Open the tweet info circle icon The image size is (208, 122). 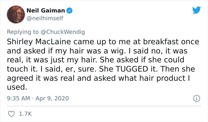(x=196, y=99)
